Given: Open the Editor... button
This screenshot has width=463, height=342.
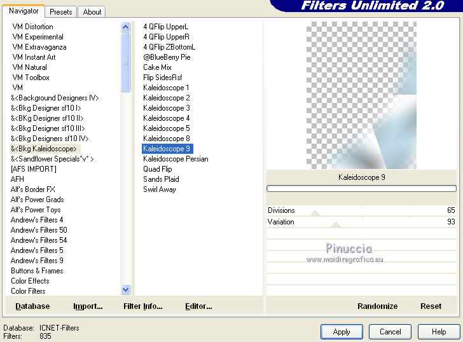Looking at the screenshot, I should [198, 306].
